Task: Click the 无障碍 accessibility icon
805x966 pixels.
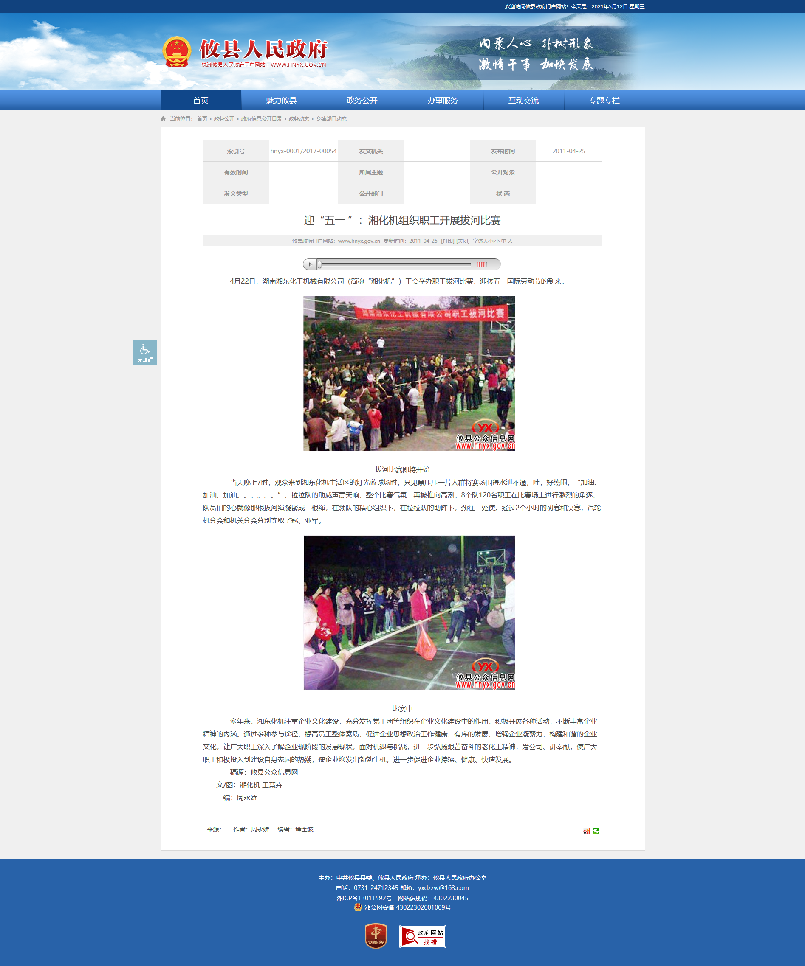Action: tap(144, 352)
